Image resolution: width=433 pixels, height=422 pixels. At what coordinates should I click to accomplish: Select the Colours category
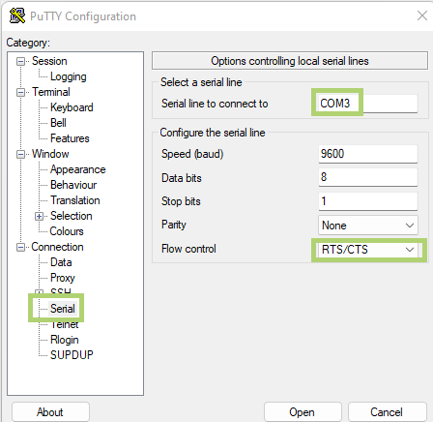point(67,231)
